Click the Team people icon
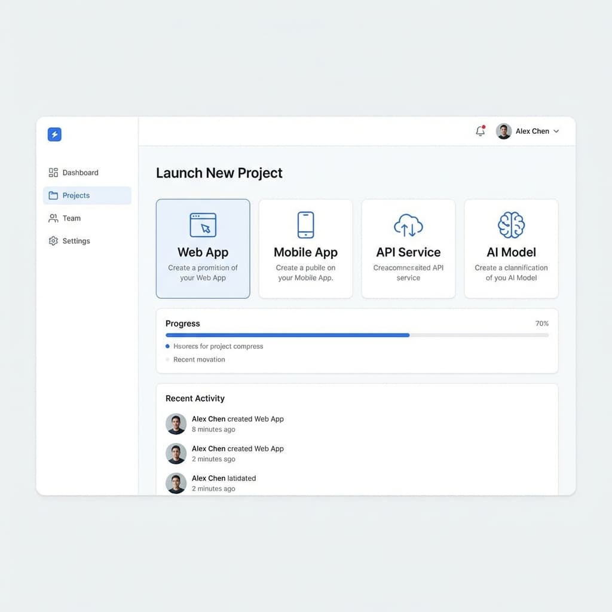 (x=53, y=218)
